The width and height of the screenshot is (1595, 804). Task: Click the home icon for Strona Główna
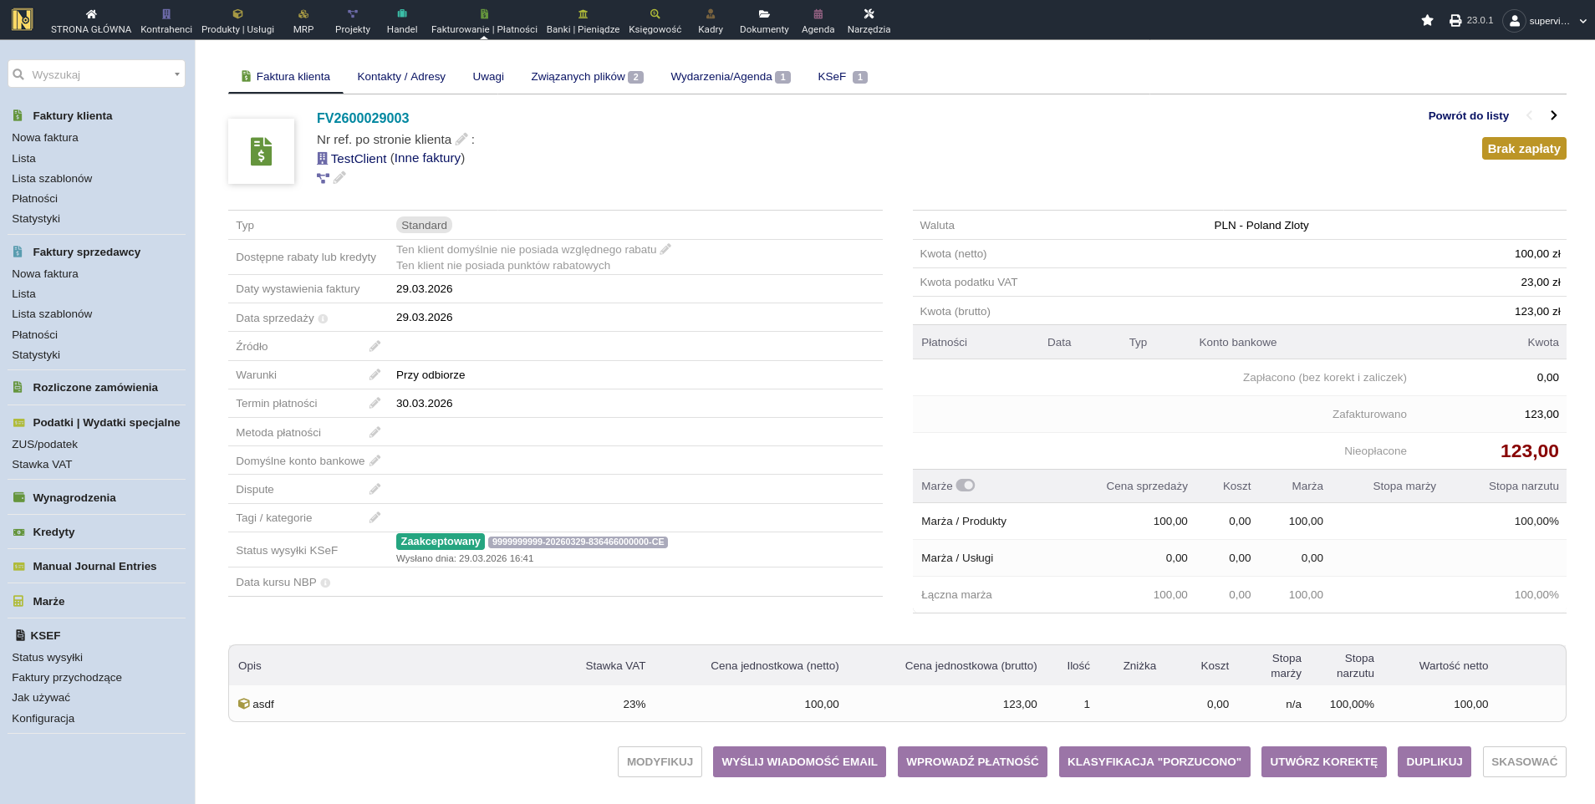point(91,14)
